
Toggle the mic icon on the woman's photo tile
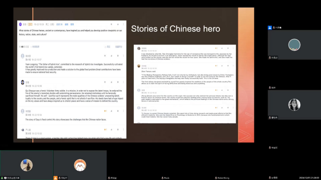[x=270, y=118]
